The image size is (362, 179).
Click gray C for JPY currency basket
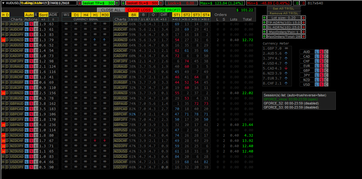point(326,75)
